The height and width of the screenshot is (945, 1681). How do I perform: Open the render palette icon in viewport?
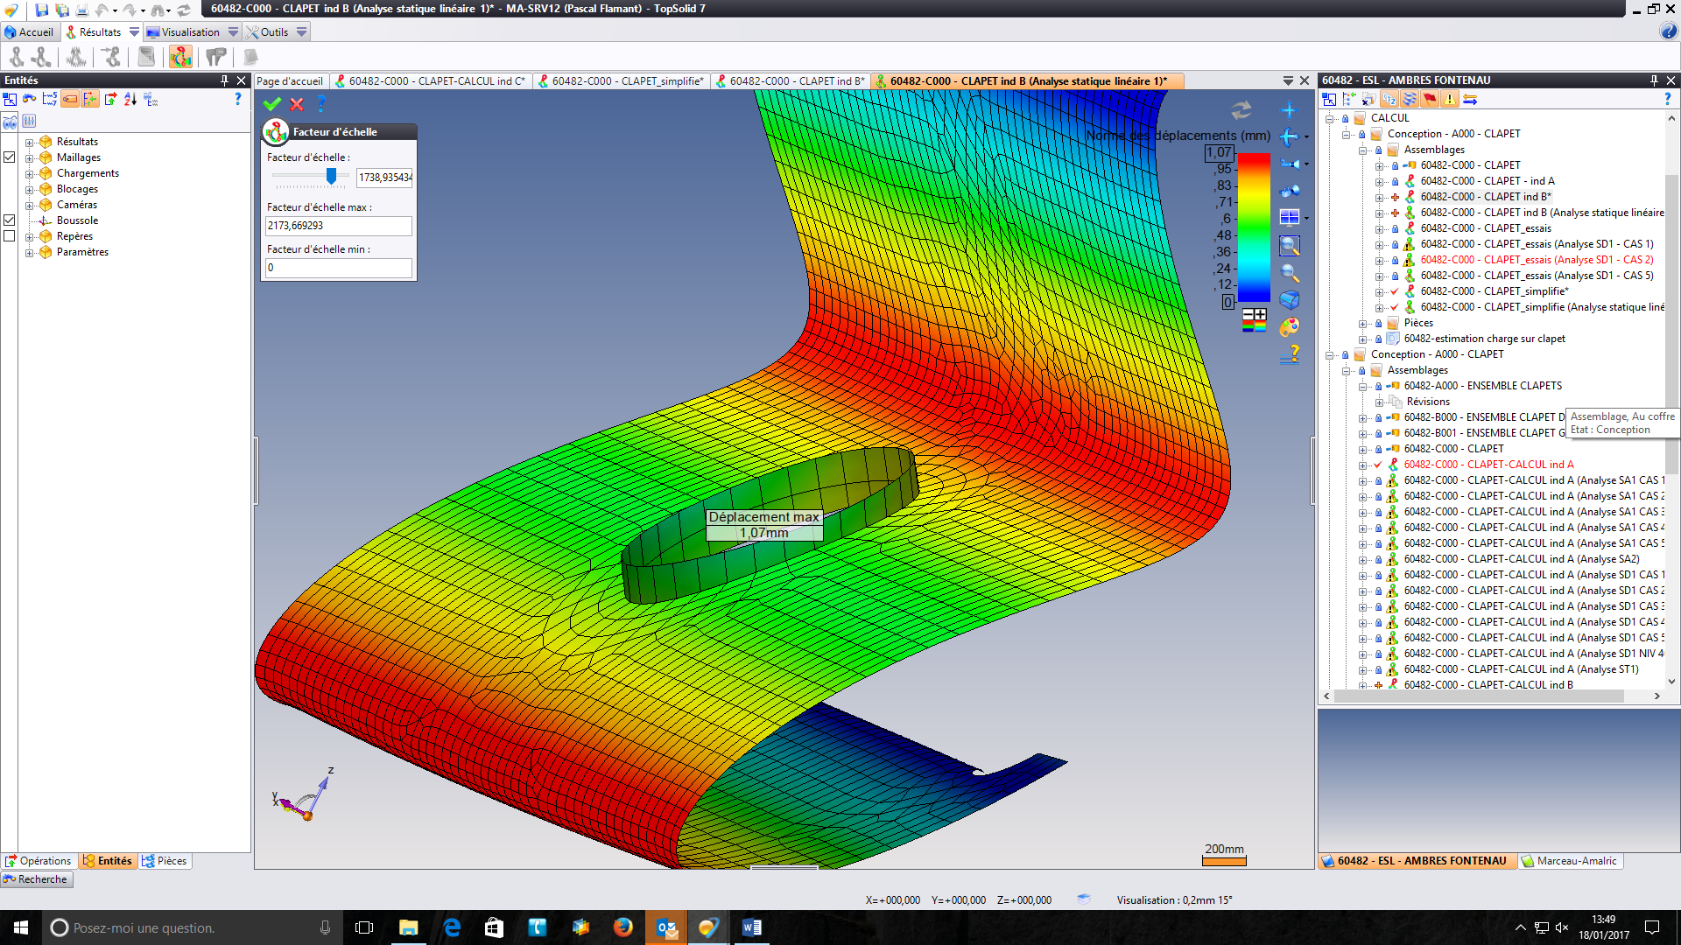tap(1290, 327)
